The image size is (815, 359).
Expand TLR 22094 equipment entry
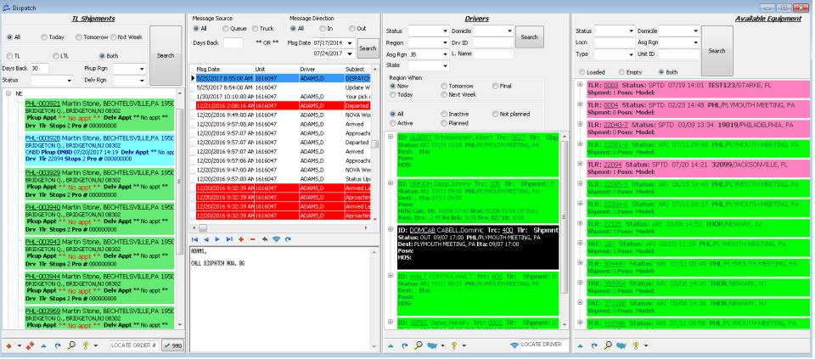coord(580,164)
